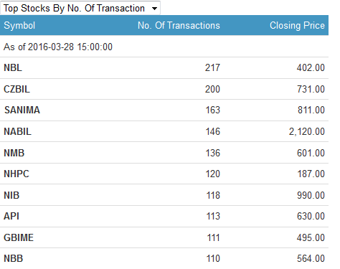Viewport: 340px width, 269px height.
Task: Open the API stock symbol
Action: pyautogui.click(x=11, y=216)
